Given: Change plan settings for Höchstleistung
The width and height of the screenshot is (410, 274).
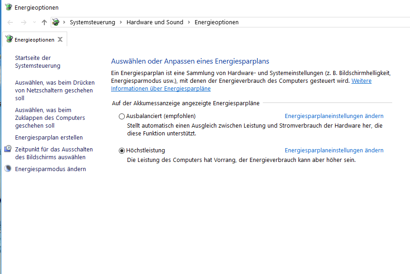Looking at the screenshot, I should click(334, 150).
